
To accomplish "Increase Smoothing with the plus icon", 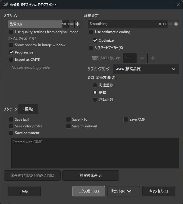I will (176, 24).
